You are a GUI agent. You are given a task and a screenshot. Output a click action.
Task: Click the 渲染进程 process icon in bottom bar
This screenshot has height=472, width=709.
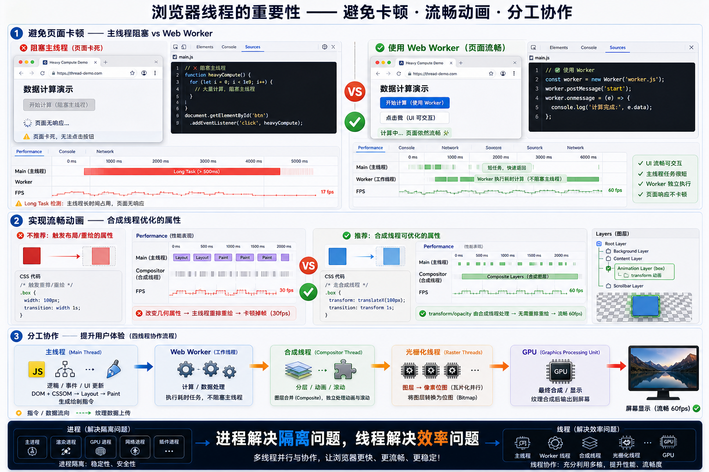click(x=66, y=451)
